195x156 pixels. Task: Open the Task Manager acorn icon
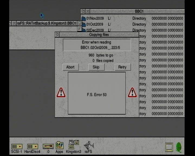click(x=179, y=147)
